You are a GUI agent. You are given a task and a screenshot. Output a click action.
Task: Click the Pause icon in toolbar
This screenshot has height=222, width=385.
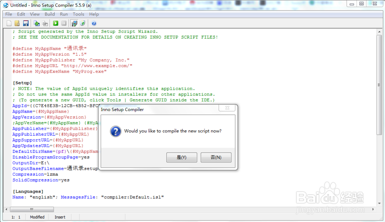[64, 24]
